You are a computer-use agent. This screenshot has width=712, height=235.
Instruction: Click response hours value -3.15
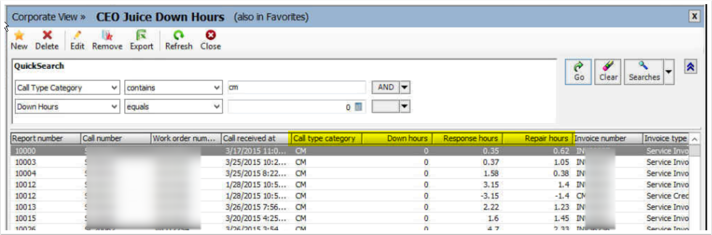pos(489,196)
